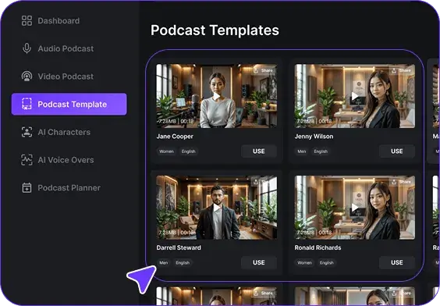This screenshot has width=440, height=306.
Task: Click size and duration text on Jane Cooper thumbnail
Action: click(x=176, y=121)
